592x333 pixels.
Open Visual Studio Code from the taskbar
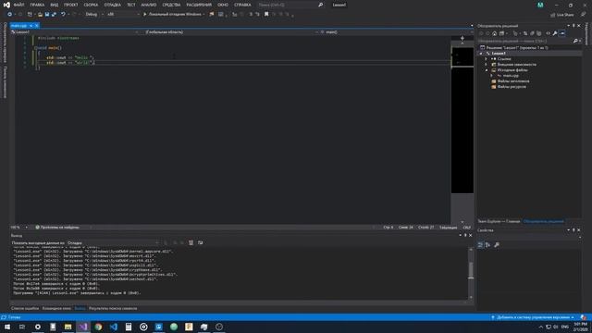pos(113,327)
